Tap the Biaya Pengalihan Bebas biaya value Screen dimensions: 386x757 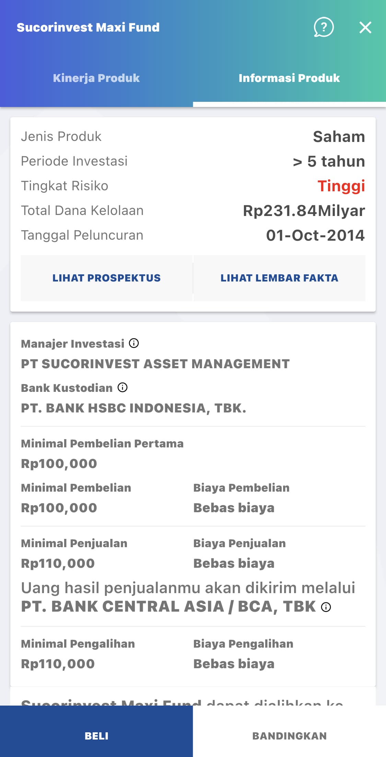pos(234,664)
